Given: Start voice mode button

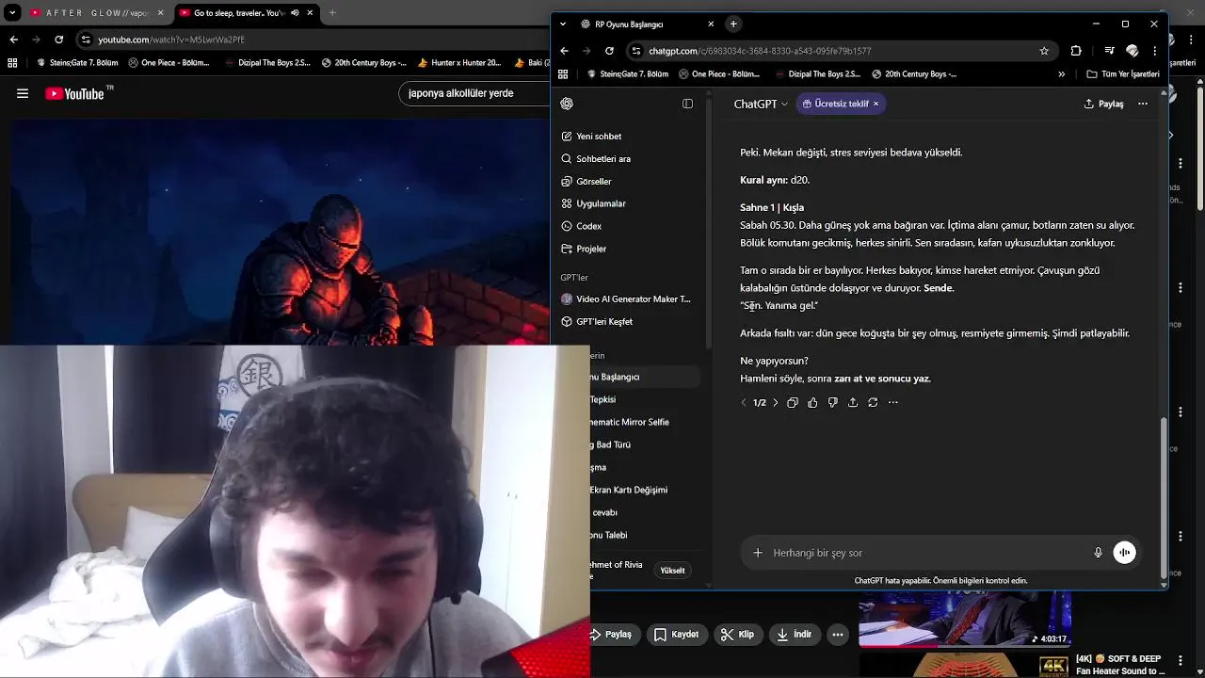Looking at the screenshot, I should (x=1124, y=553).
